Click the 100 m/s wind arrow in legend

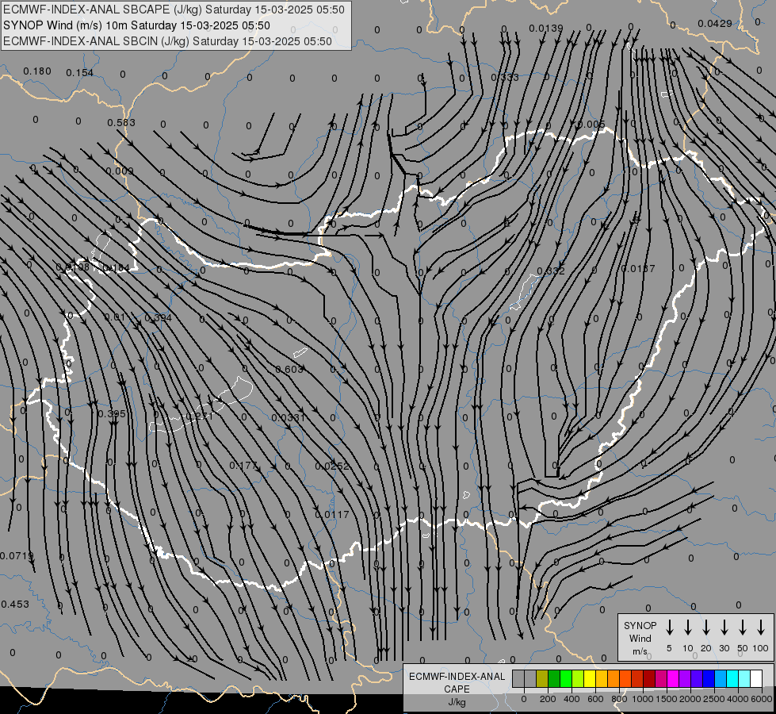(761, 628)
